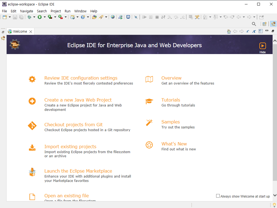Screen dimensions: 277x208
Task: Click Create a new Java Web Project
Action: coord(78,100)
